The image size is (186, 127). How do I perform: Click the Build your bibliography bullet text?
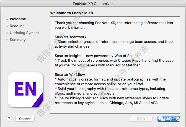point(110,91)
